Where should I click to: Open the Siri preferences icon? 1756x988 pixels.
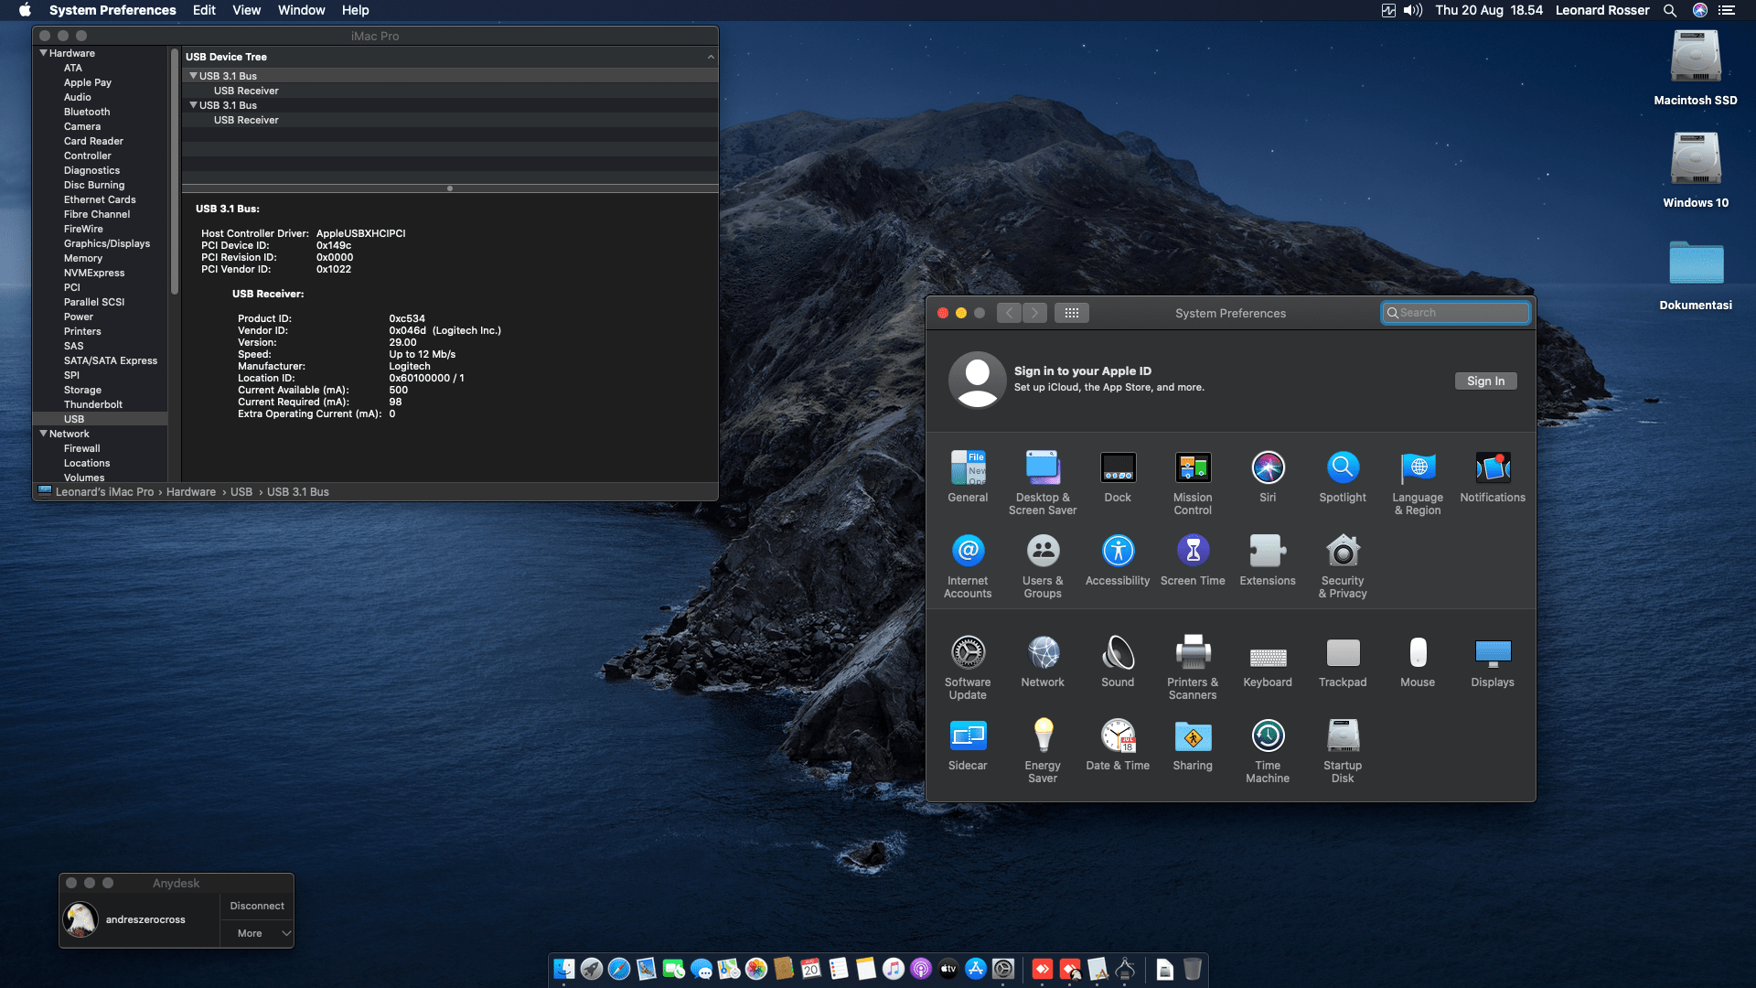(1268, 468)
